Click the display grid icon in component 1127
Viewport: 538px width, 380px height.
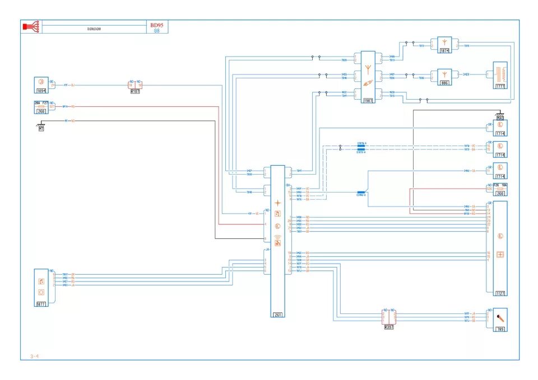pyautogui.click(x=500, y=254)
